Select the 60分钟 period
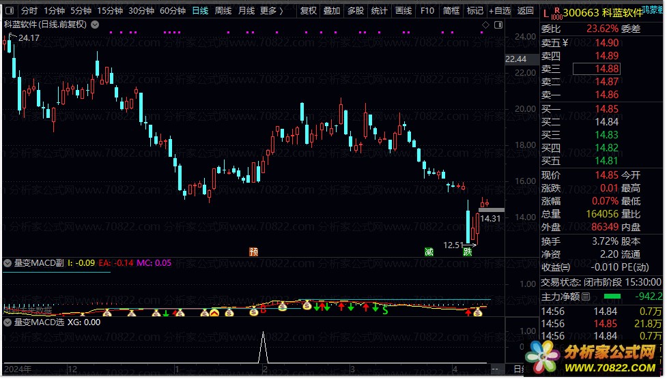The height and width of the screenshot is (379, 667). click(173, 11)
